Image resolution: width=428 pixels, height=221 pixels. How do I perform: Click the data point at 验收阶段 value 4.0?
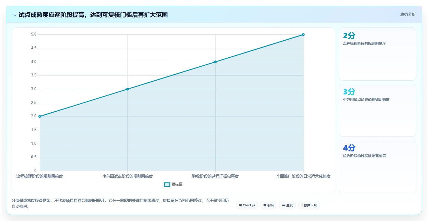coord(215,62)
